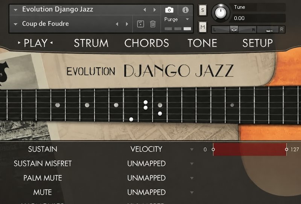Show instrument info with the i icon
The width and height of the screenshot is (301, 204).
(185, 10)
